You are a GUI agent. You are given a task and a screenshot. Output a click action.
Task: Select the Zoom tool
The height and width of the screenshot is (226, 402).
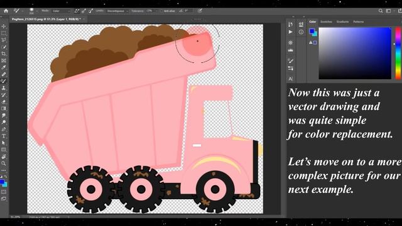4,163
